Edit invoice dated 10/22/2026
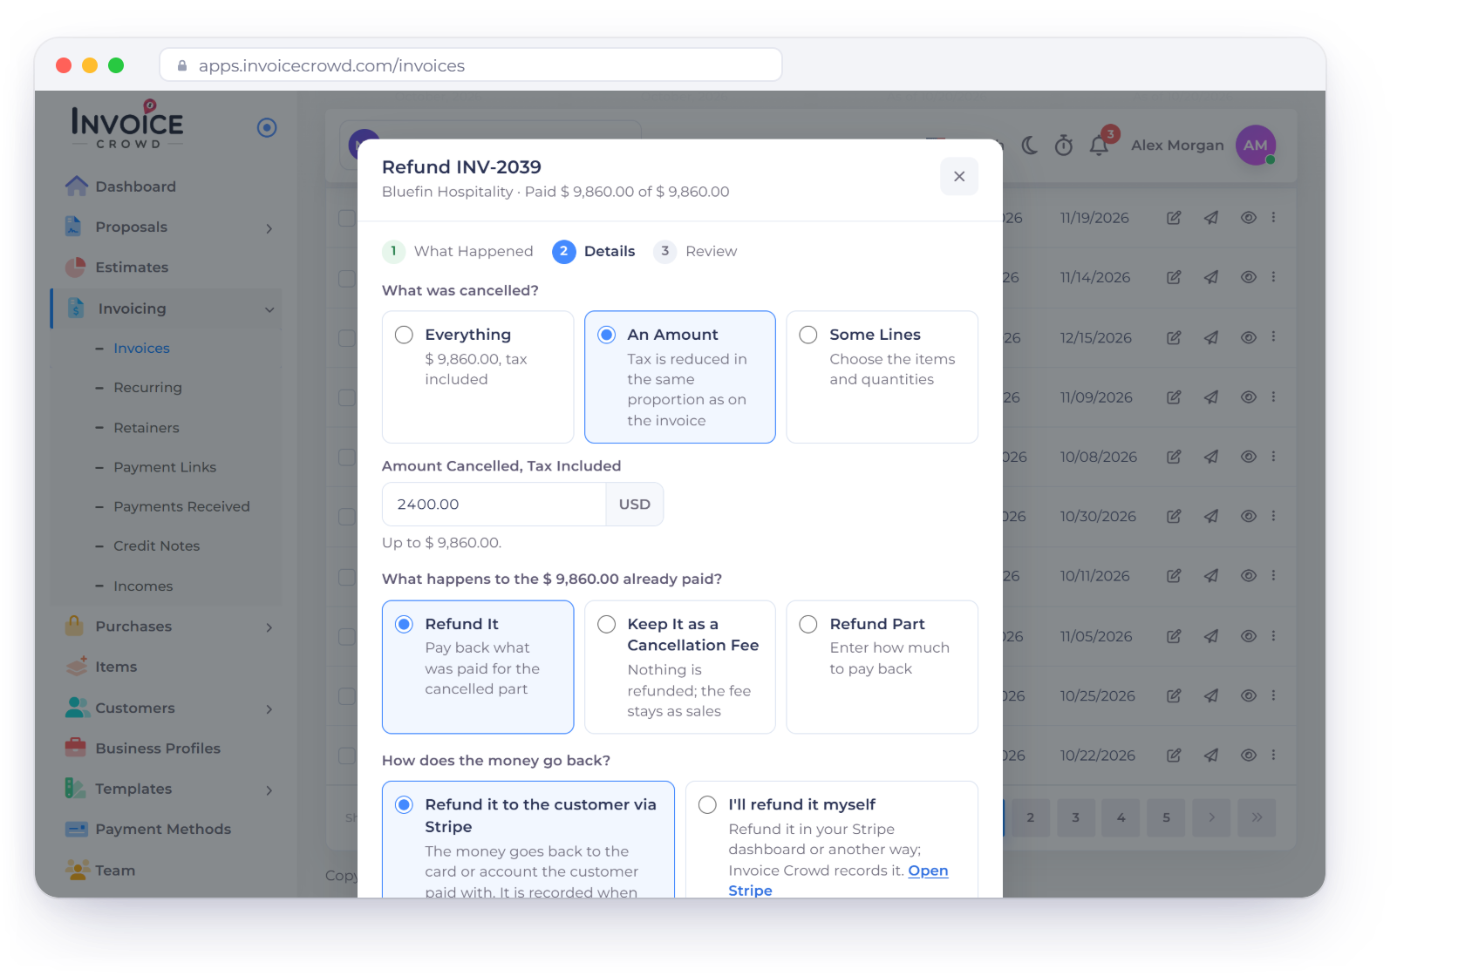This screenshot has height=976, width=1465. [1174, 756]
